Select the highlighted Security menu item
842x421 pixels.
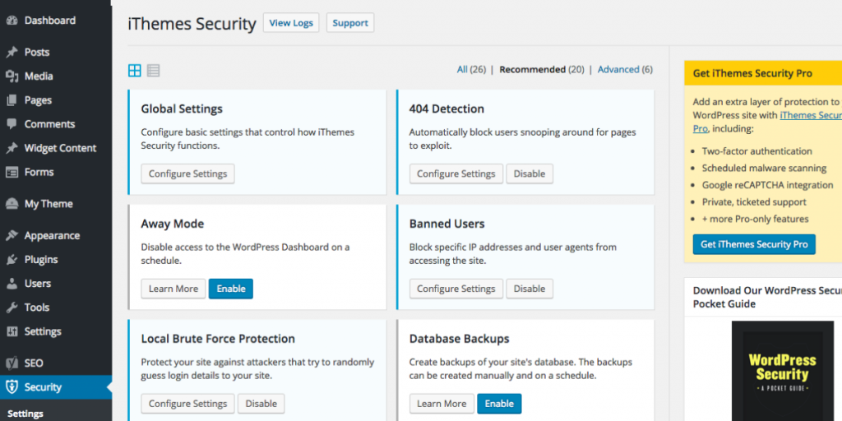pos(56,387)
